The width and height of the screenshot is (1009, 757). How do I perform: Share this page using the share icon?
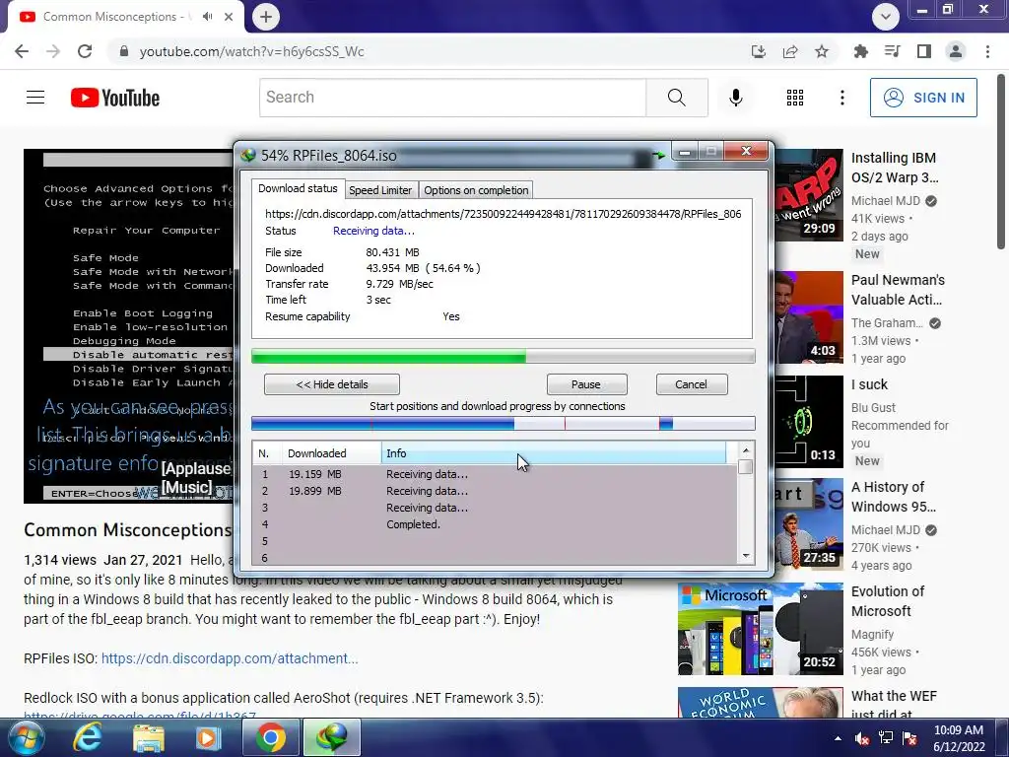[790, 51]
